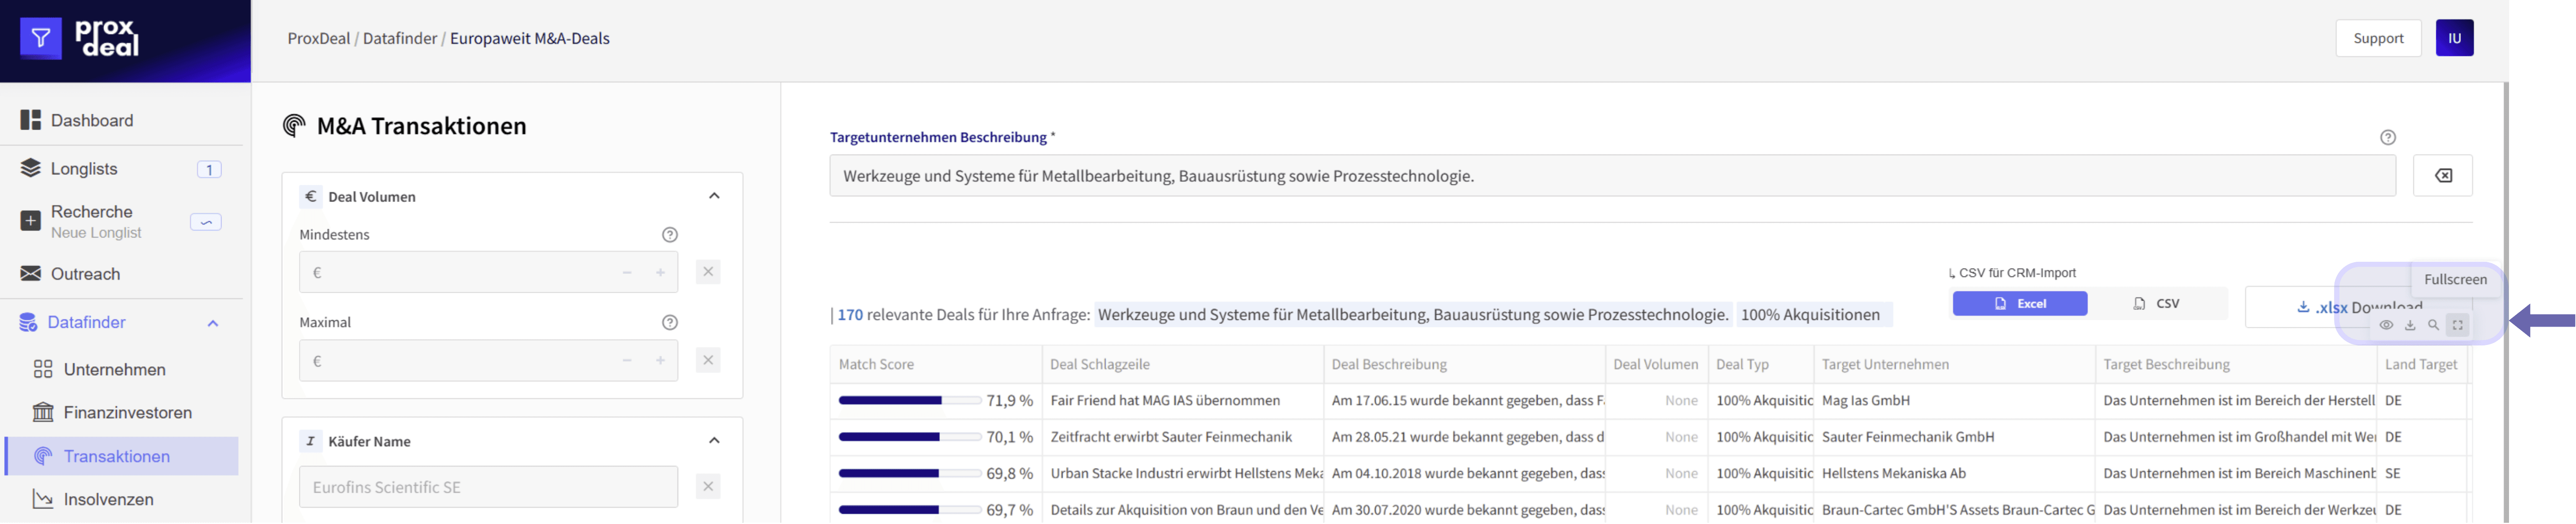
Task: Collapse the Käufer Name filter section
Action: pos(714,440)
